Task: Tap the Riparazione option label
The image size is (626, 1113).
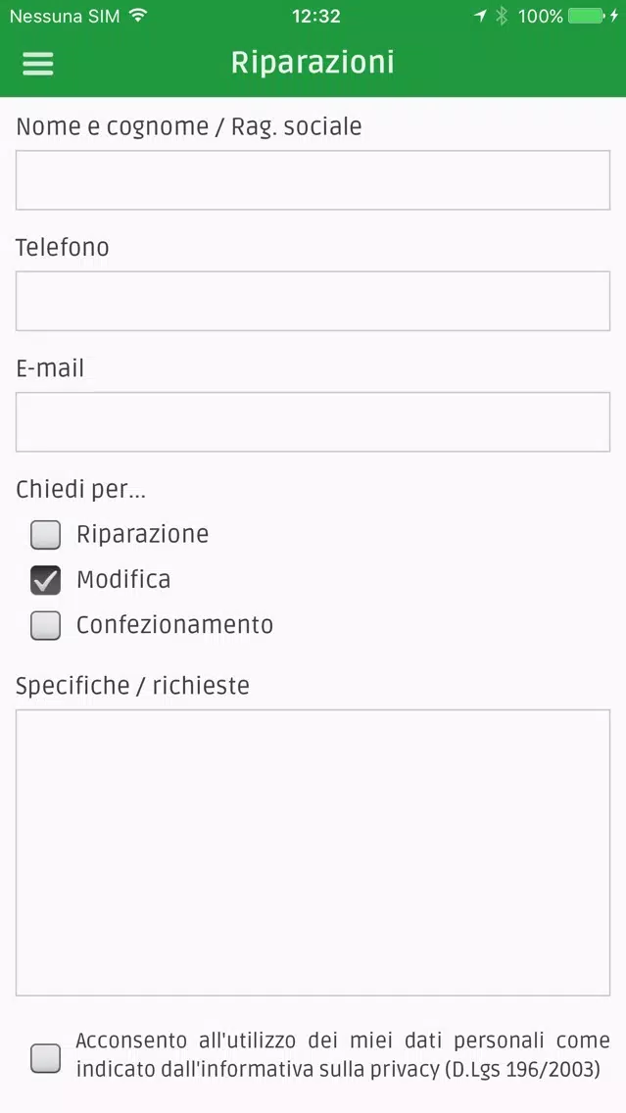Action: [143, 535]
